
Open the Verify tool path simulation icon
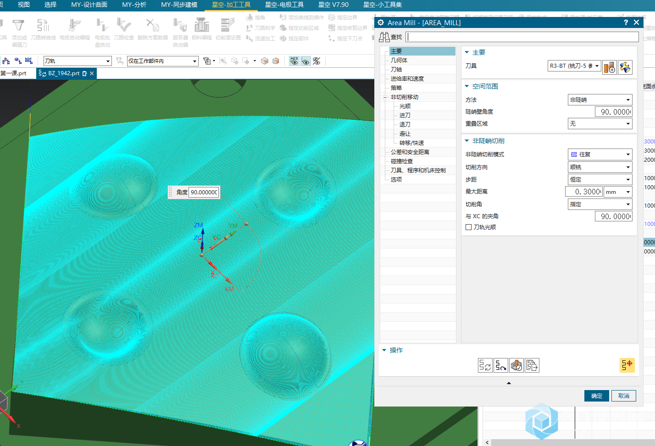click(x=516, y=365)
